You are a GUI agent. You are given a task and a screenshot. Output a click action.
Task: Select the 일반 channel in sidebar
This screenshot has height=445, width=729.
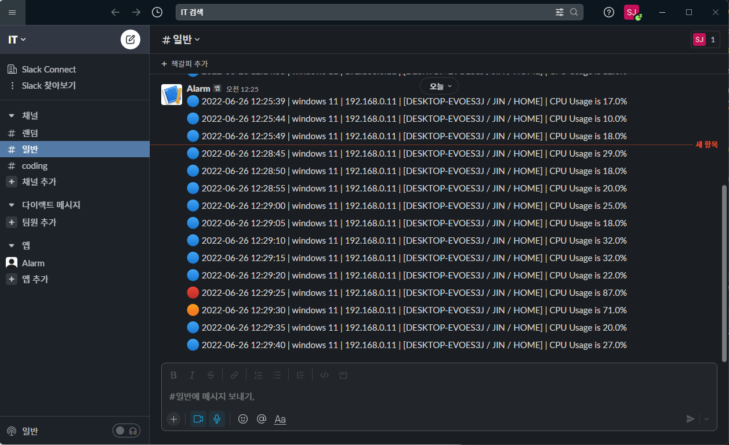click(75, 149)
